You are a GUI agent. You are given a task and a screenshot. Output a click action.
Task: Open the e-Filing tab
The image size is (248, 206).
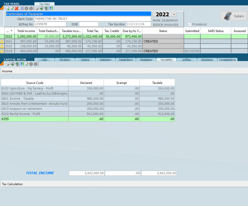[x=187, y=60]
